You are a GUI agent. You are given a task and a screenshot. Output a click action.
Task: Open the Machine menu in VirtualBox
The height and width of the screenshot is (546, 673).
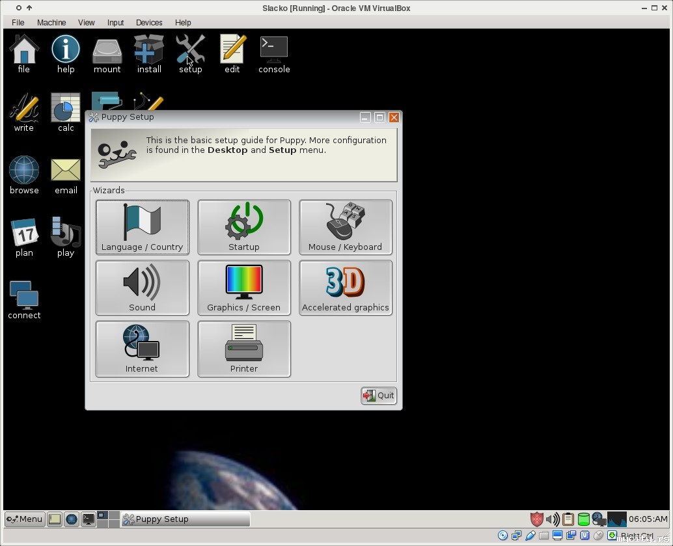pos(51,22)
